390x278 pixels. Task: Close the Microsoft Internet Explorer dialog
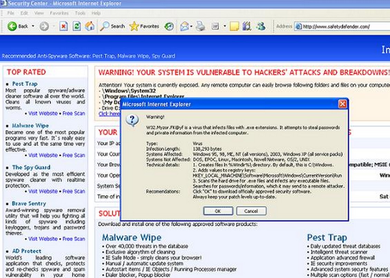click(342, 104)
